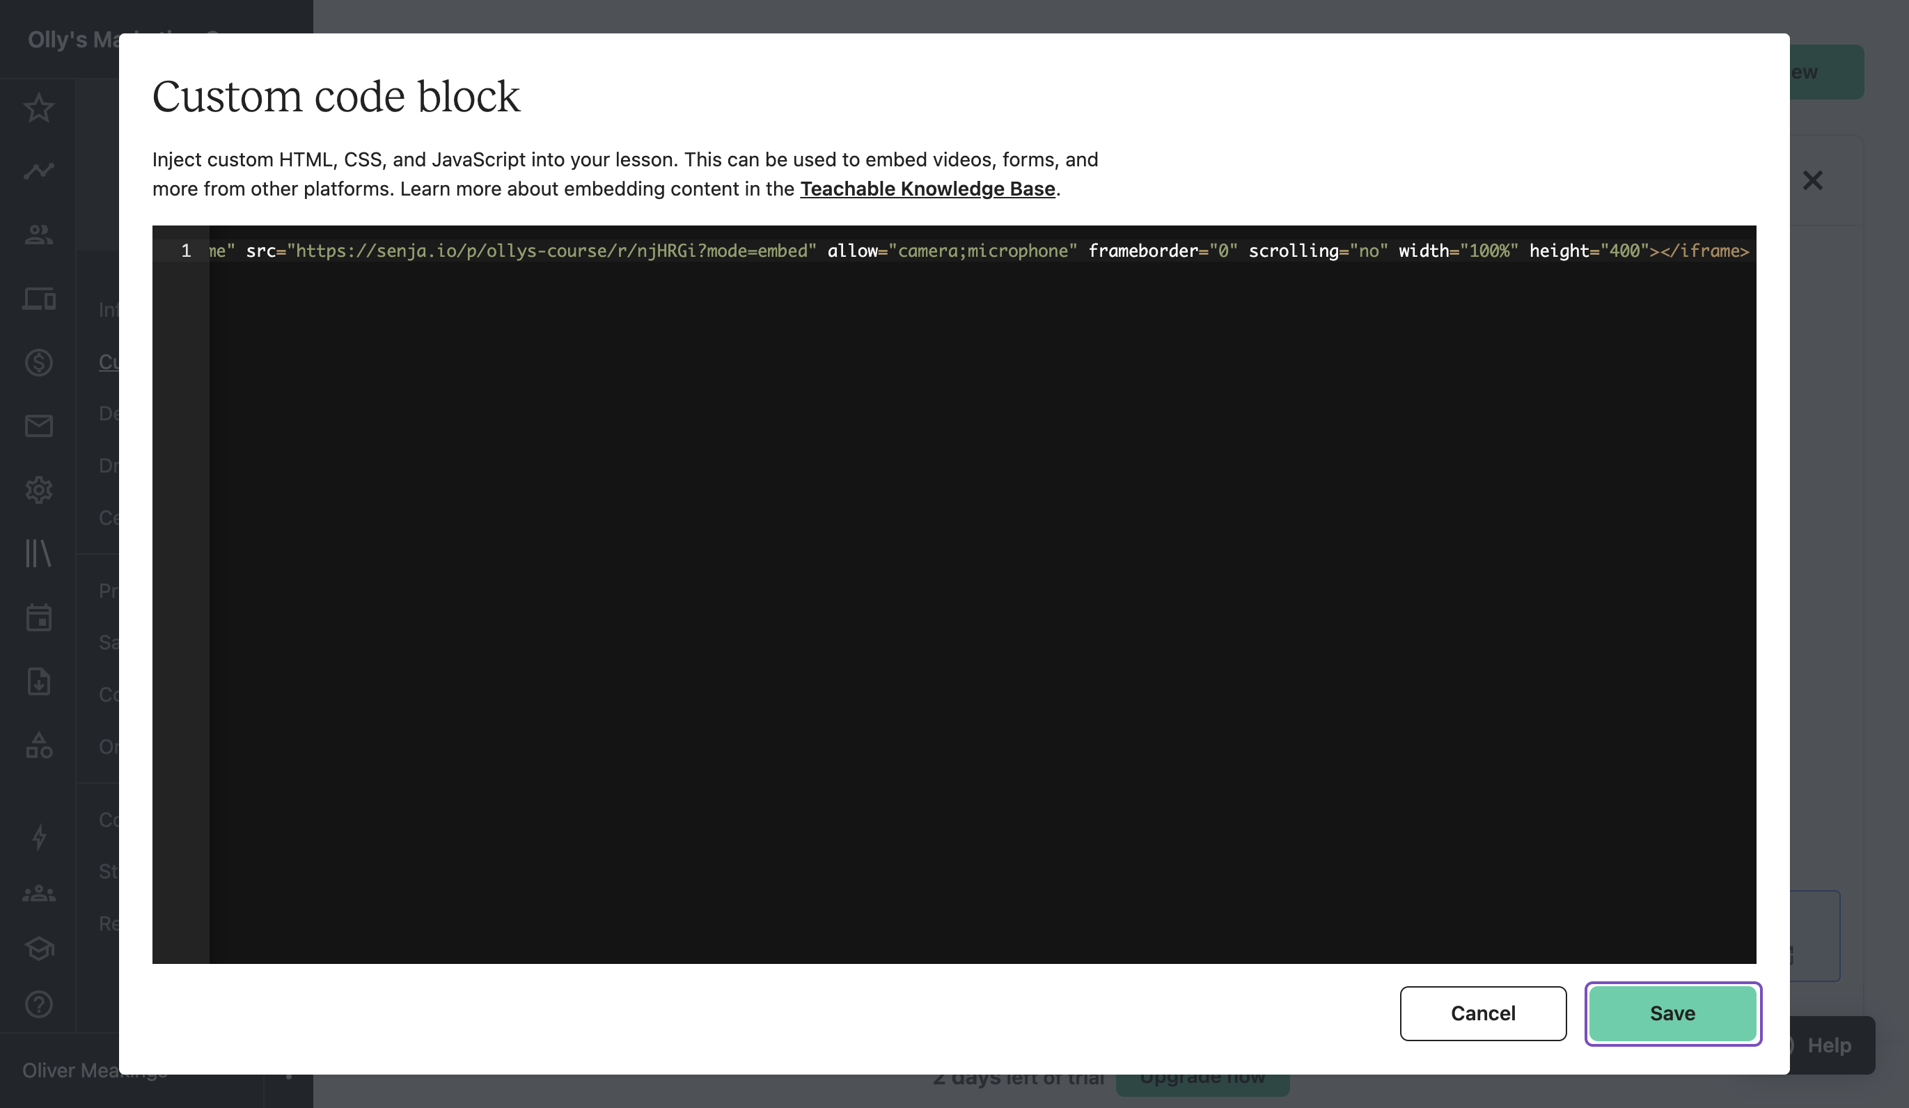Click the width="100%" attribute in code
The height and width of the screenshot is (1108, 1909).
click(x=1459, y=251)
